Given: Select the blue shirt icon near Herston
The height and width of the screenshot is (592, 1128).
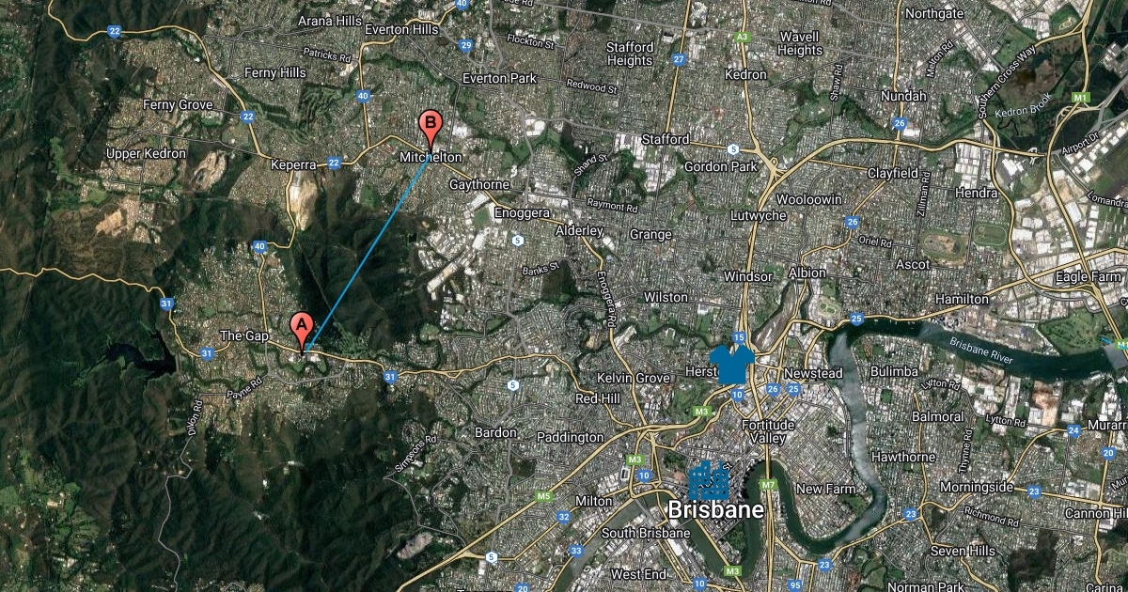Looking at the screenshot, I should pyautogui.click(x=734, y=365).
